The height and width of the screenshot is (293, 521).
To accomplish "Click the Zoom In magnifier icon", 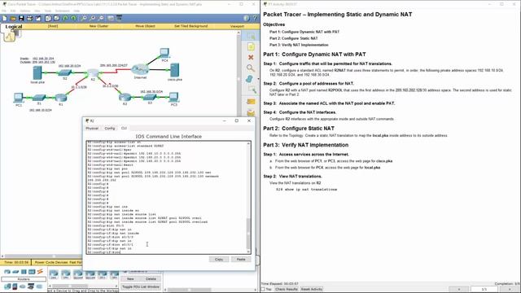I will click(x=84, y=18).
